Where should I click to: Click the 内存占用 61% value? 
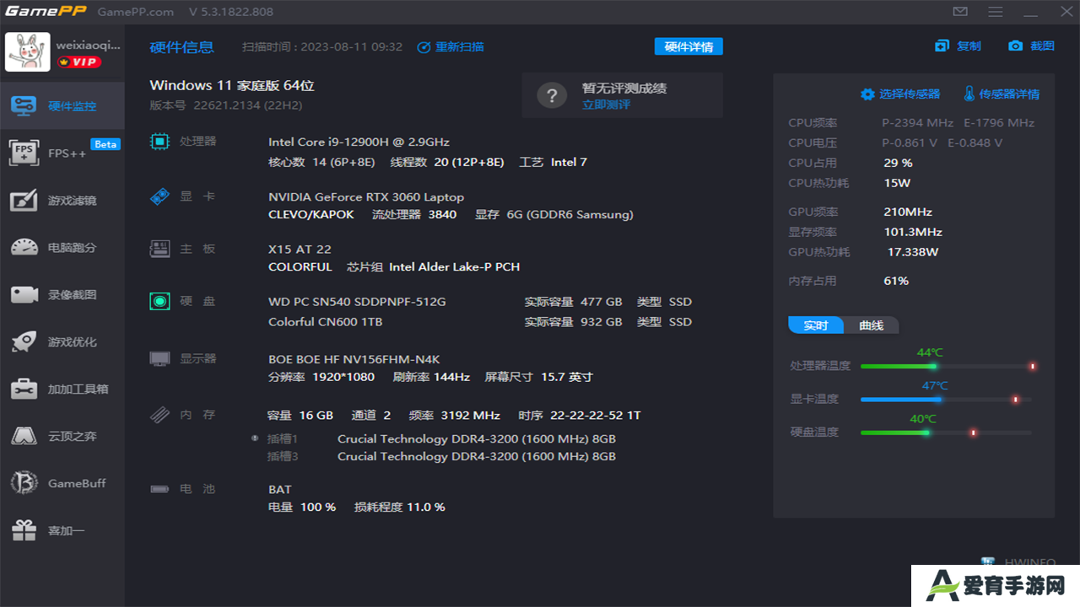[896, 281]
